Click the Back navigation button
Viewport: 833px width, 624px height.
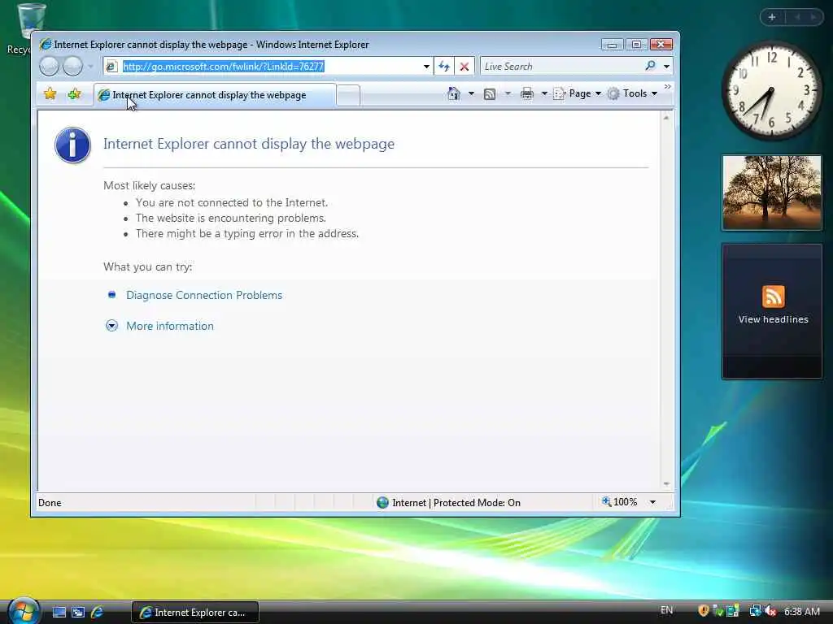coord(49,67)
